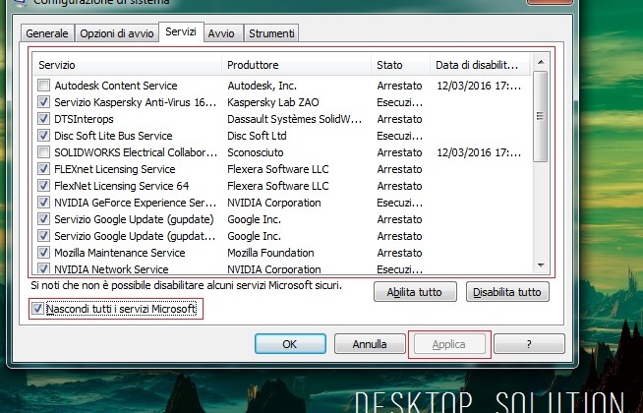
Task: Sort services by Stato column header
Action: pos(399,64)
